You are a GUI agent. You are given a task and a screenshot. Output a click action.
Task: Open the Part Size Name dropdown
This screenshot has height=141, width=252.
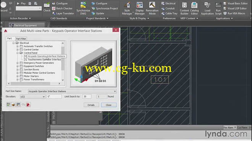pyautogui.click(x=115, y=91)
